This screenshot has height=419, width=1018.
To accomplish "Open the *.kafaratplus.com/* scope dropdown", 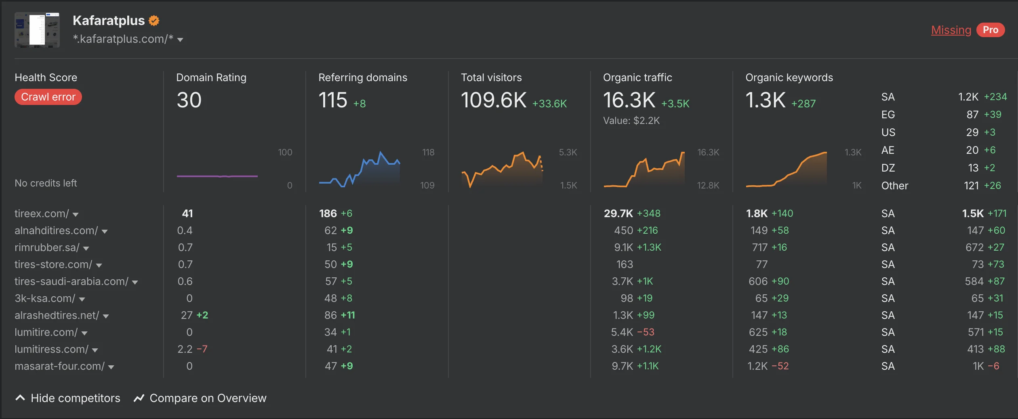I will [180, 40].
